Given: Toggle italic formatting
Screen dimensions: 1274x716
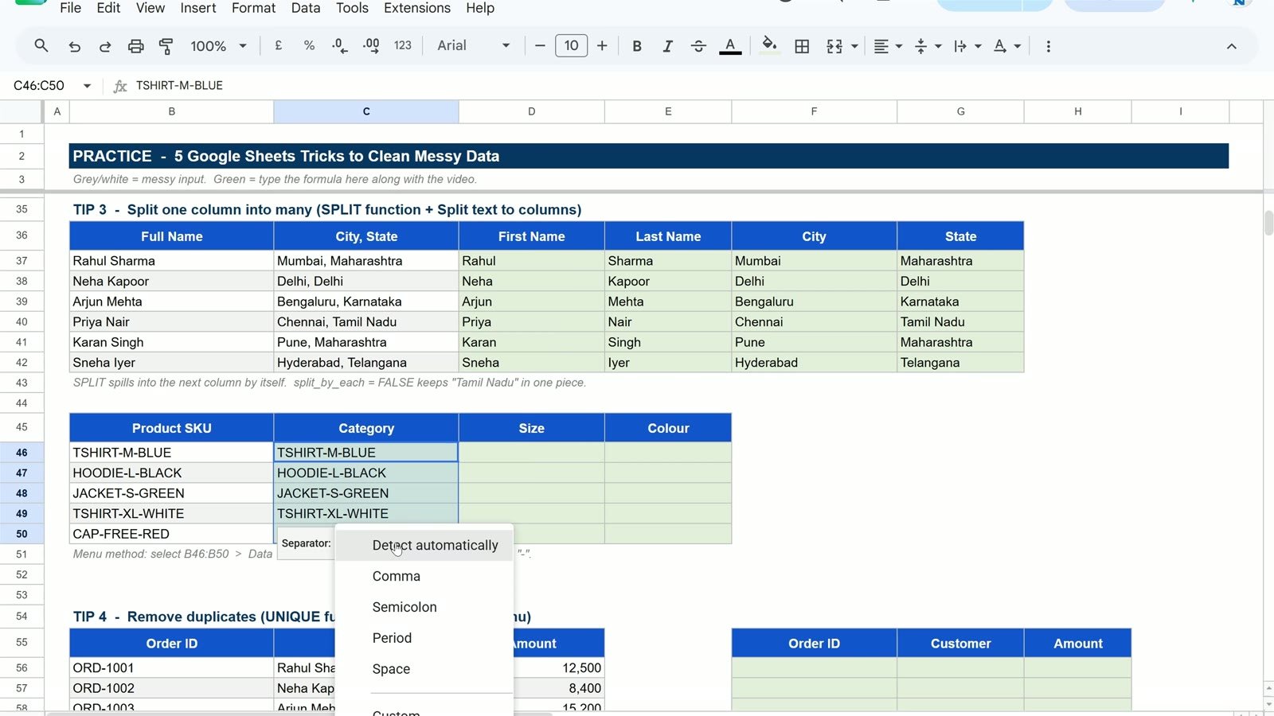Looking at the screenshot, I should [x=667, y=46].
